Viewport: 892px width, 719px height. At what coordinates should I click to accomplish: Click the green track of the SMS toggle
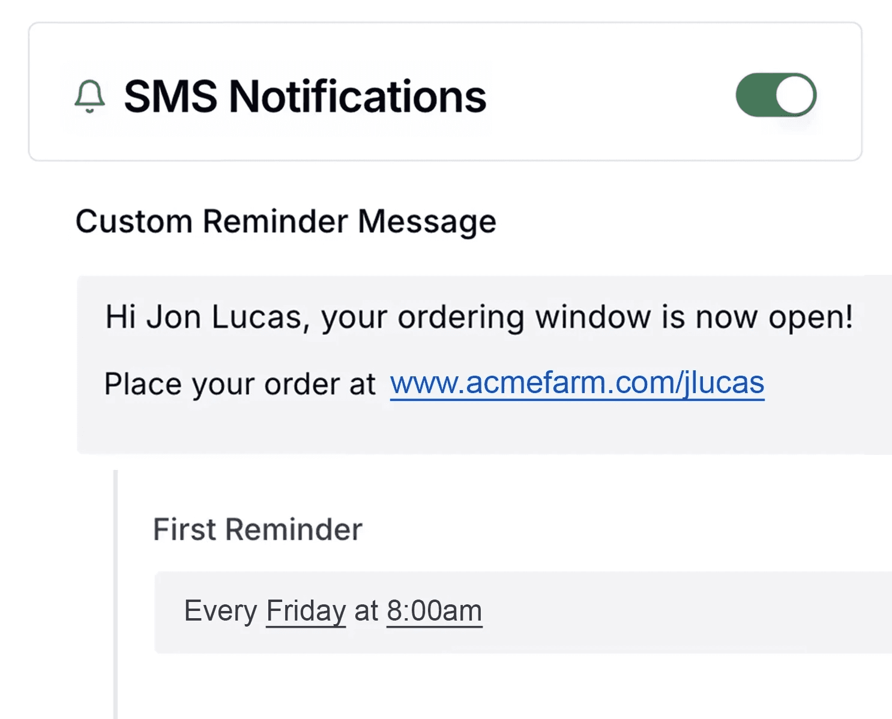(755, 95)
